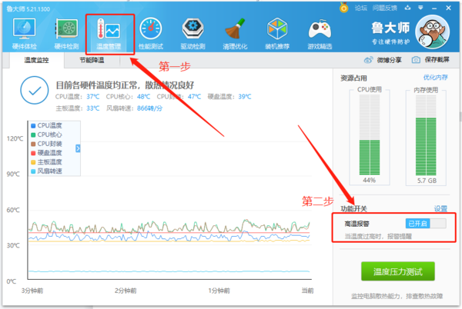462x309 pixels.
Task: Toggle the 高温报警 已开启 switch
Action: 426,224
